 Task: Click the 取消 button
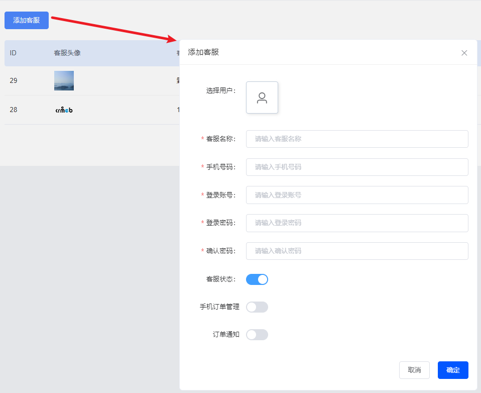pos(414,370)
